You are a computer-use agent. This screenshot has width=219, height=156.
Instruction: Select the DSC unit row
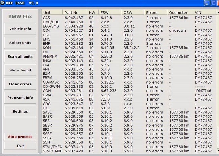point(129,35)
